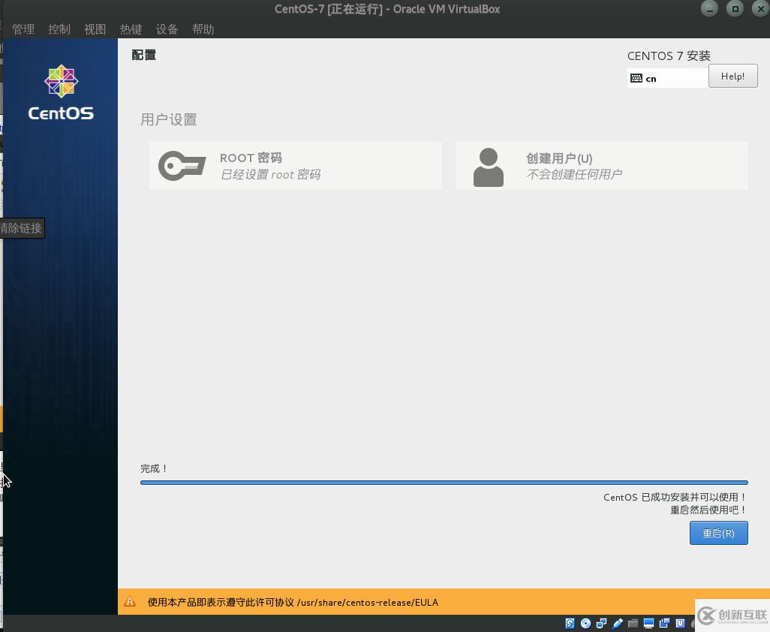Screen dimensions: 770x632
Task: Click the 完成！ status text
Action: coord(154,468)
